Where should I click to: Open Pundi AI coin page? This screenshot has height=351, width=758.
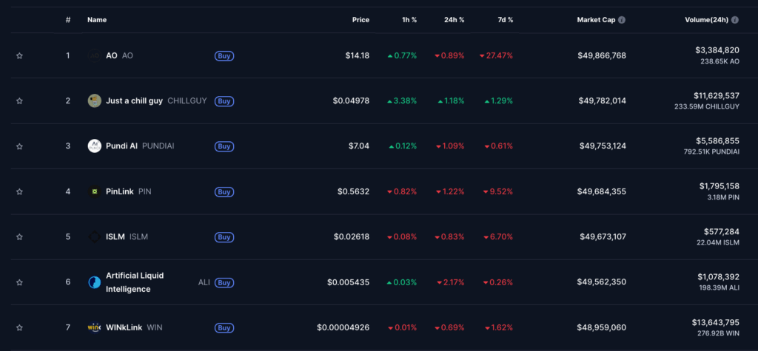click(x=122, y=146)
